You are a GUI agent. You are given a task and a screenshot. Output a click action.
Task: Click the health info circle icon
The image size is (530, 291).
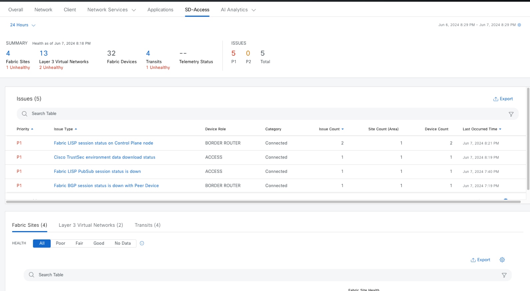tap(142, 243)
